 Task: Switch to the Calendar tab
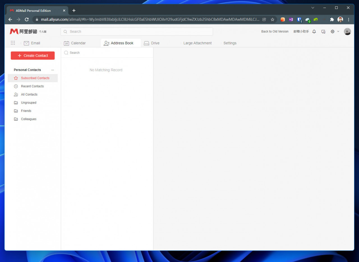(75, 43)
